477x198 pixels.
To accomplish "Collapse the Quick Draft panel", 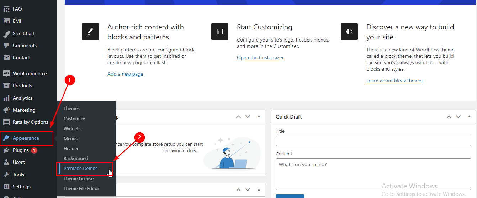I will [470, 117].
